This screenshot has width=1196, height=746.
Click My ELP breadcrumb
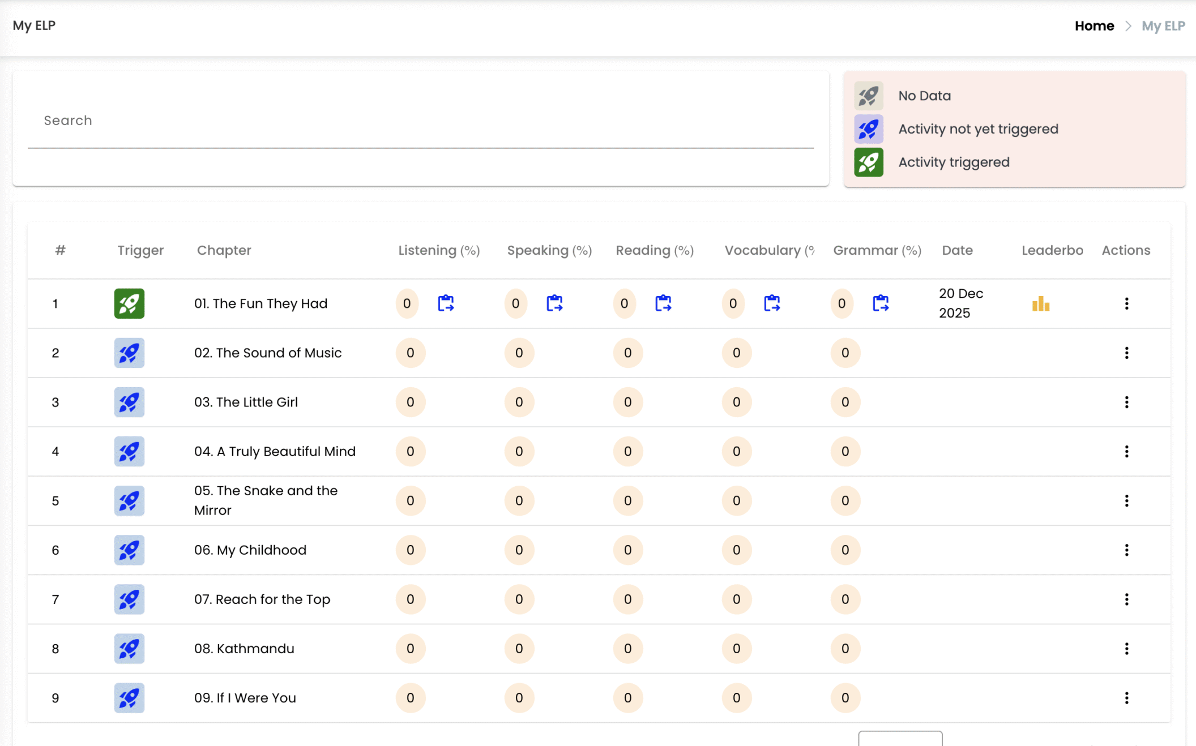point(1163,25)
